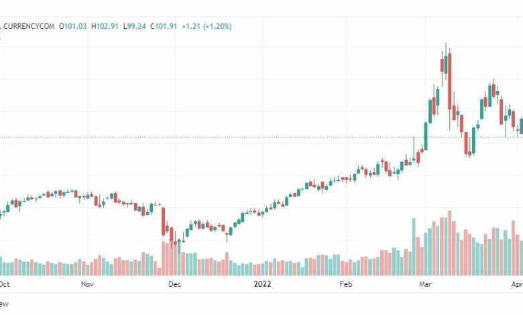
Task: Select the Mar label on time axis
Action: (425, 284)
